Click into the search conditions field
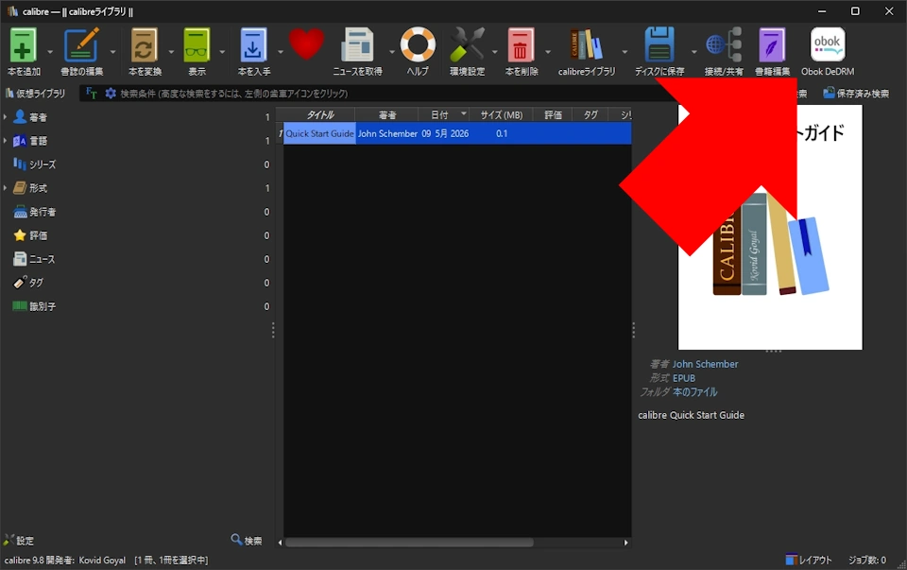Image resolution: width=907 pixels, height=570 pixels. coord(382,94)
